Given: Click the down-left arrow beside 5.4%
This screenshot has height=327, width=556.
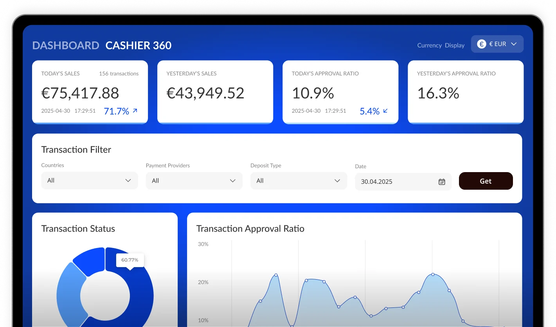Looking at the screenshot, I should 385,111.
